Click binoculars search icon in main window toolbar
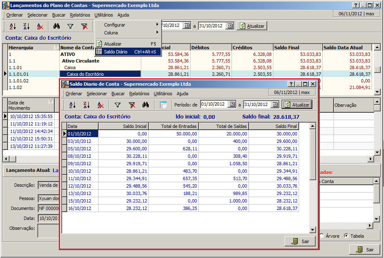This screenshot has width=384, height=258. point(57,26)
